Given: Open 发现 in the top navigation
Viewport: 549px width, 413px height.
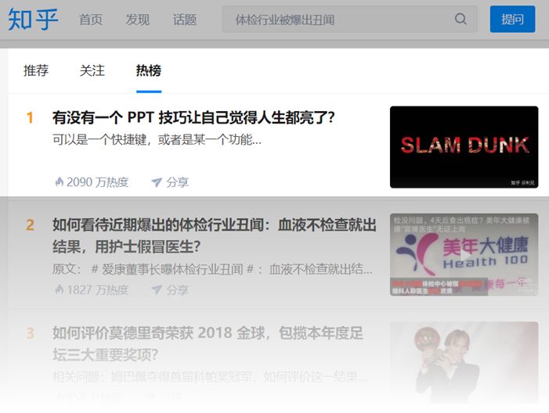Looking at the screenshot, I should click(x=138, y=20).
